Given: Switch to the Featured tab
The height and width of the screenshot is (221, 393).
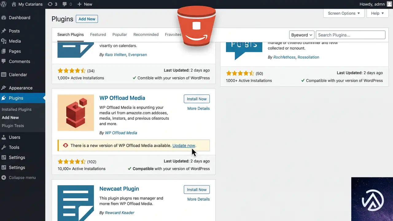Looking at the screenshot, I should pyautogui.click(x=98, y=34).
